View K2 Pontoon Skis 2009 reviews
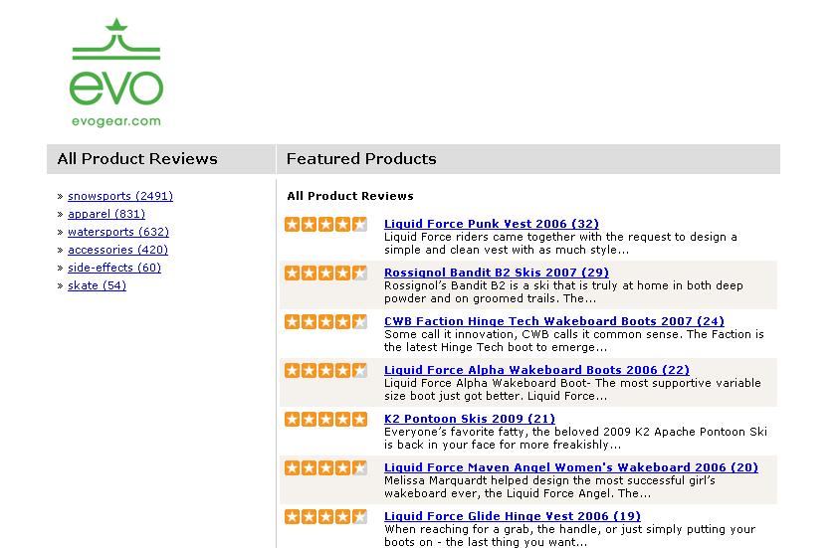The width and height of the screenshot is (838, 548). 470,419
